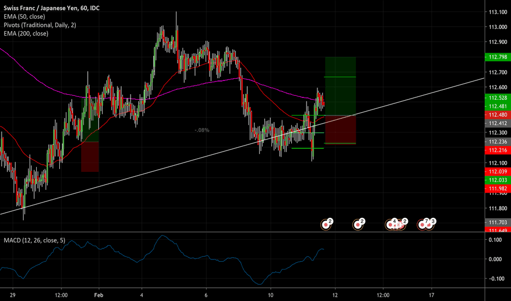Open the MACD (12, 26, close, 5) legend
Image resolution: width=511 pixels, height=301 pixels.
[35, 240]
